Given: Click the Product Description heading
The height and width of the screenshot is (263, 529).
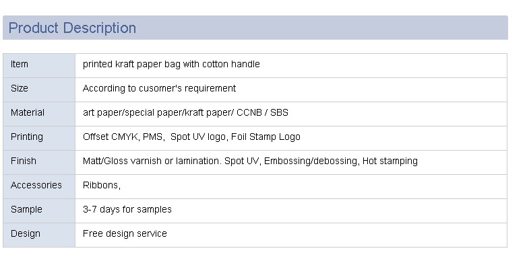Looking at the screenshot, I should [72, 28].
